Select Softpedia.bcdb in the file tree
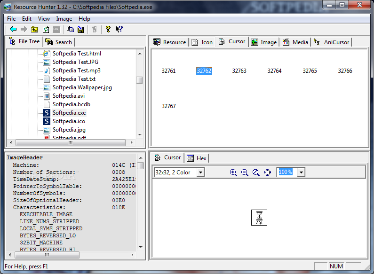The width and height of the screenshot is (374, 274). click(72, 104)
